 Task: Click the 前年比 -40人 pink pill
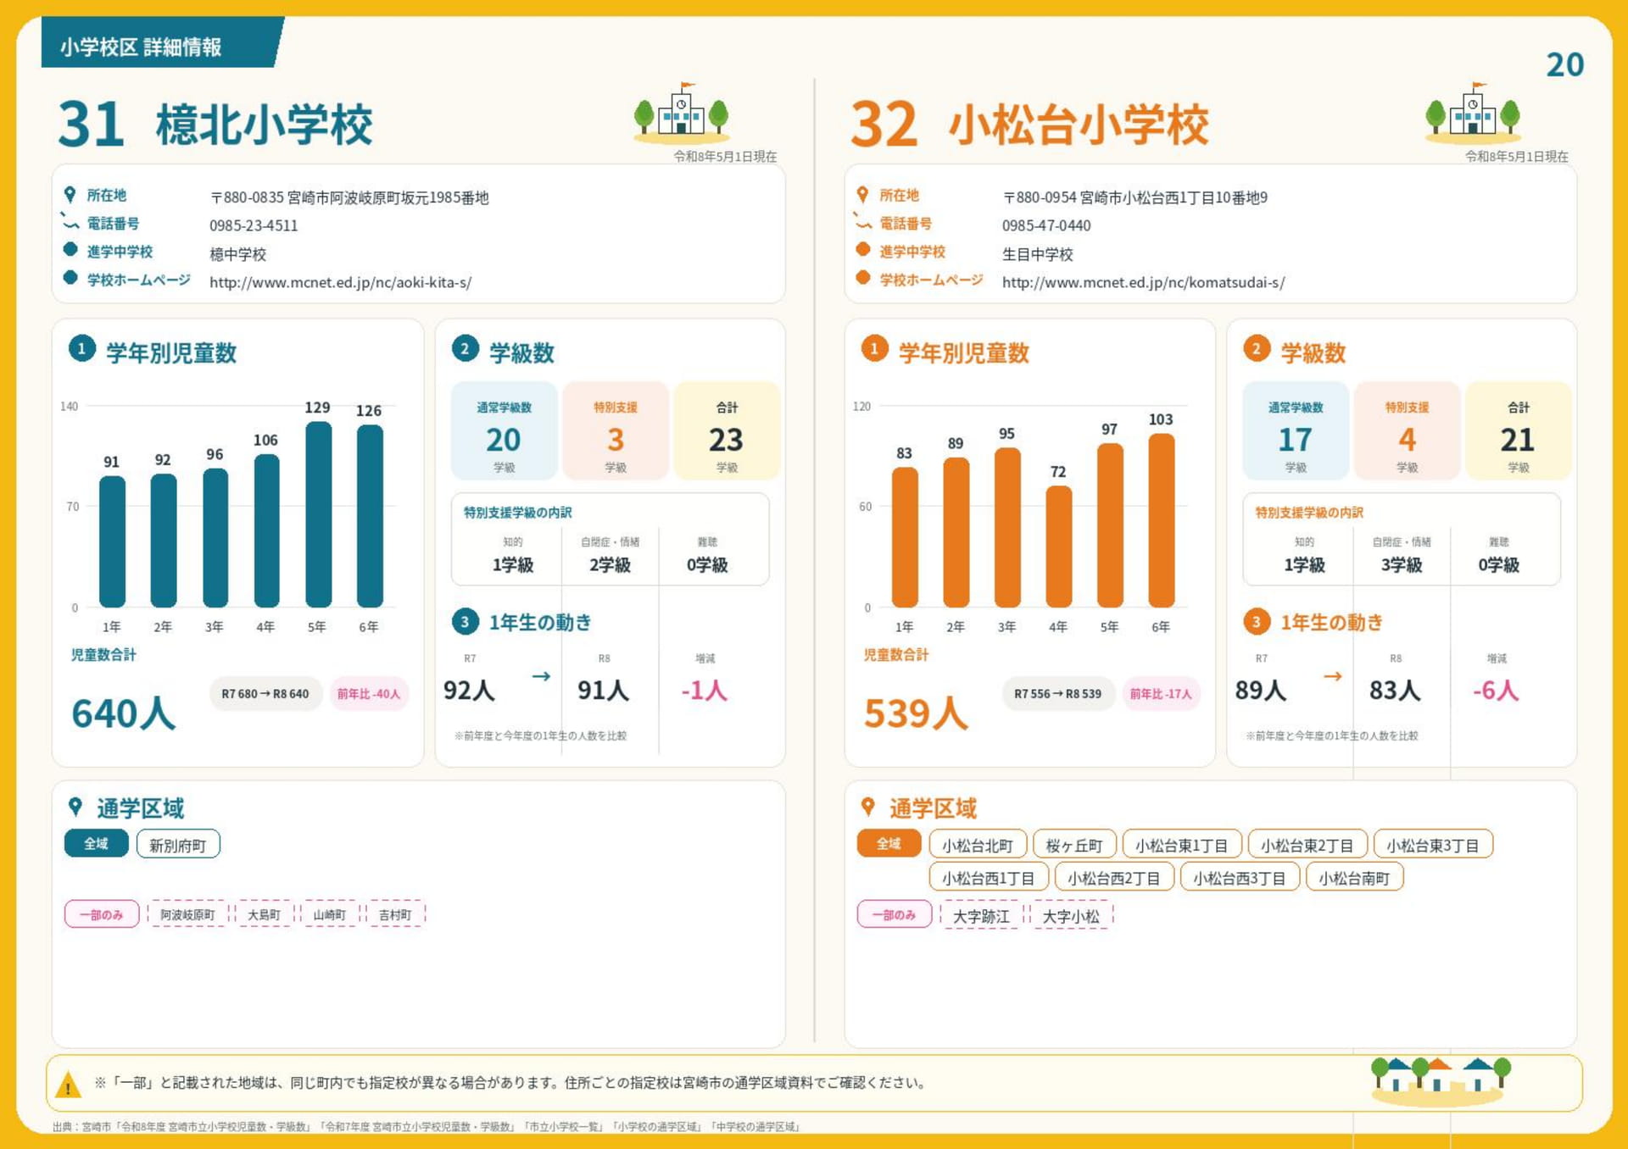(x=369, y=693)
